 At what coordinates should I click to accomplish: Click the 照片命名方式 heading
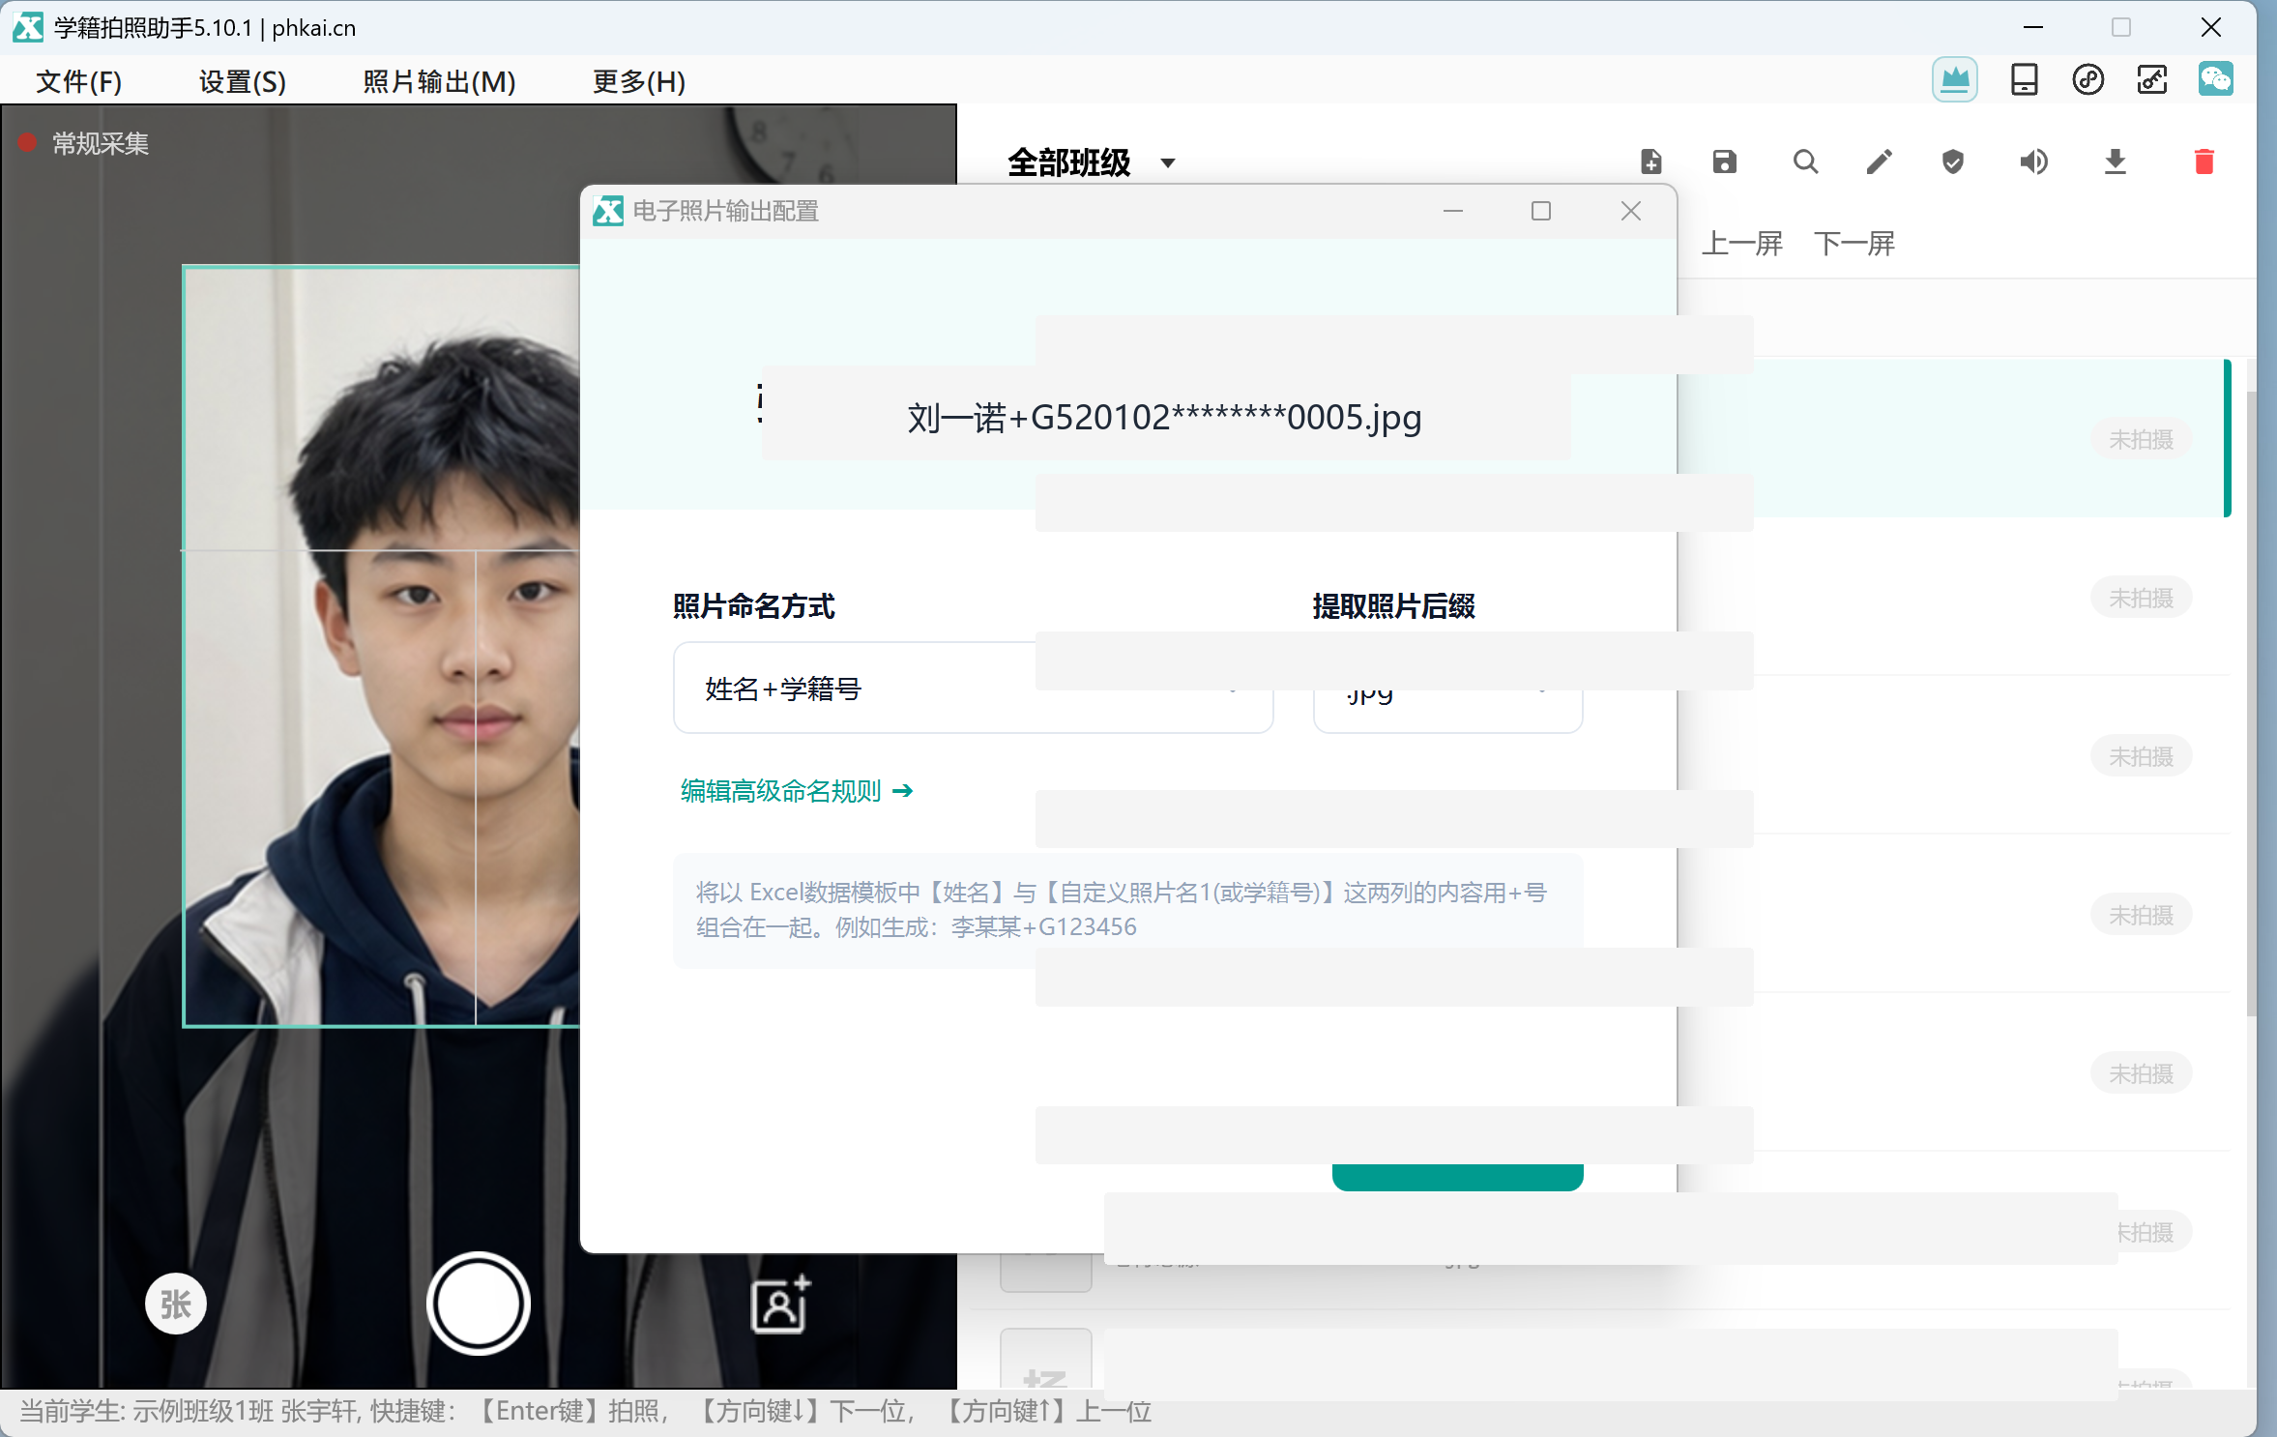point(753,606)
